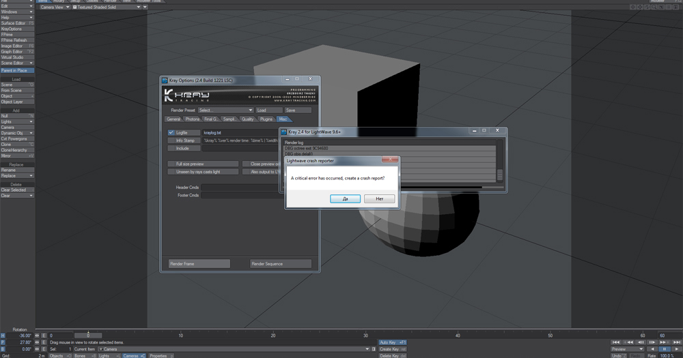Toggle the Logfile checkbox in Kray Options
This screenshot has height=358, width=683.
pyautogui.click(x=171, y=132)
